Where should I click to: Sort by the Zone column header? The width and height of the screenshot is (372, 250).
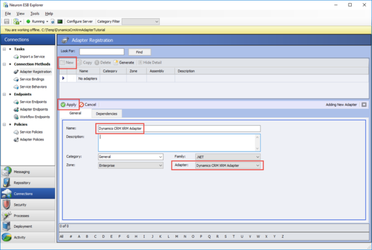[x=137, y=71]
